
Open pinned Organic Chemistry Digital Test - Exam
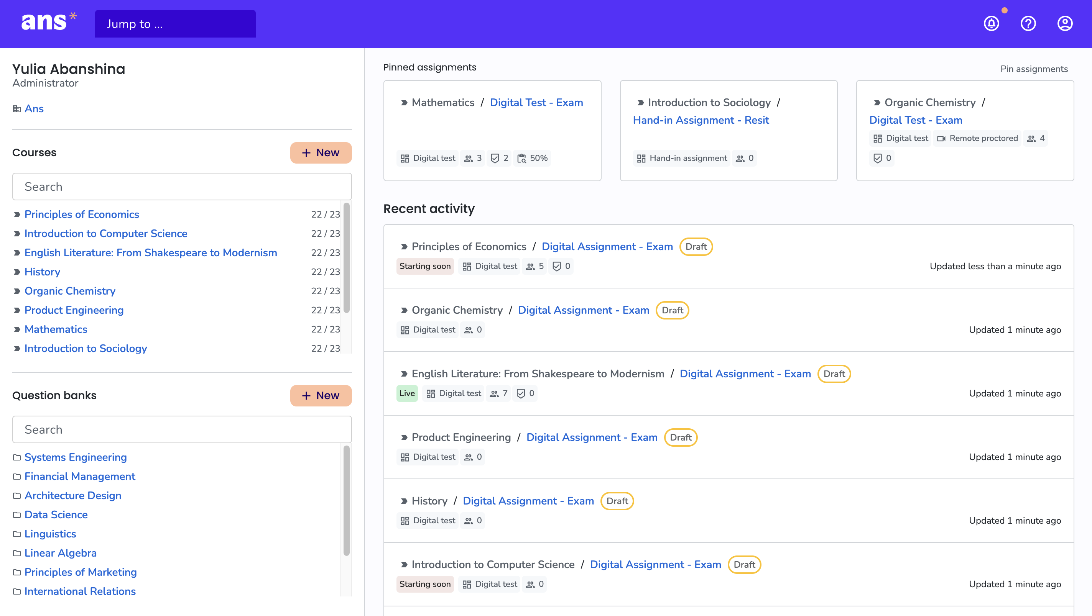click(916, 120)
